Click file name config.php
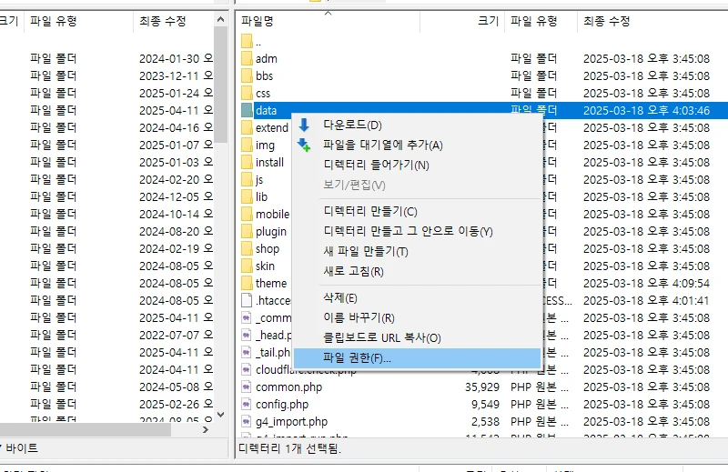728x472 pixels. (282, 404)
